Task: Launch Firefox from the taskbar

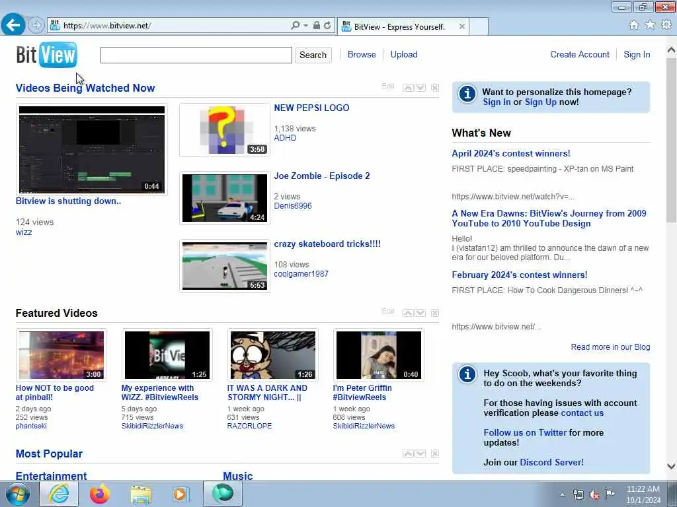Action: pyautogui.click(x=99, y=494)
